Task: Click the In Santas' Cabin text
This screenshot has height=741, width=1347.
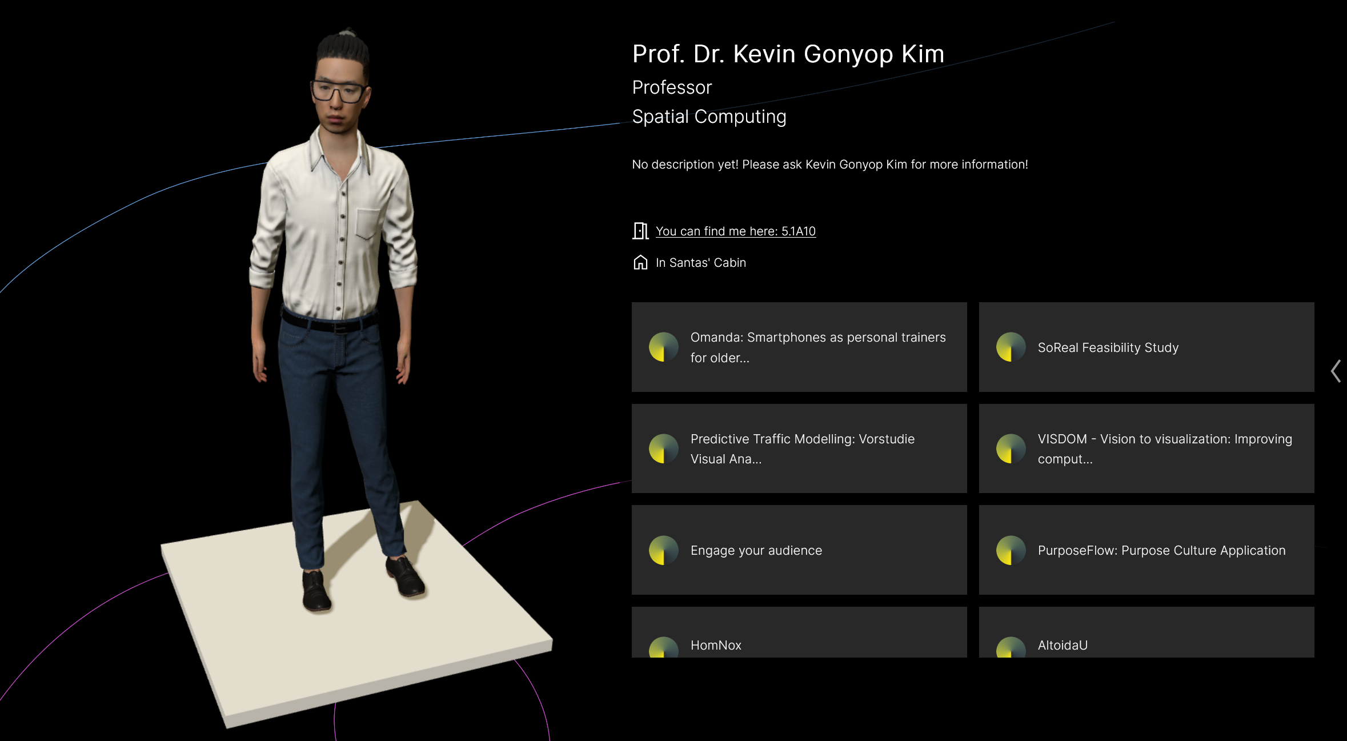Action: (701, 262)
